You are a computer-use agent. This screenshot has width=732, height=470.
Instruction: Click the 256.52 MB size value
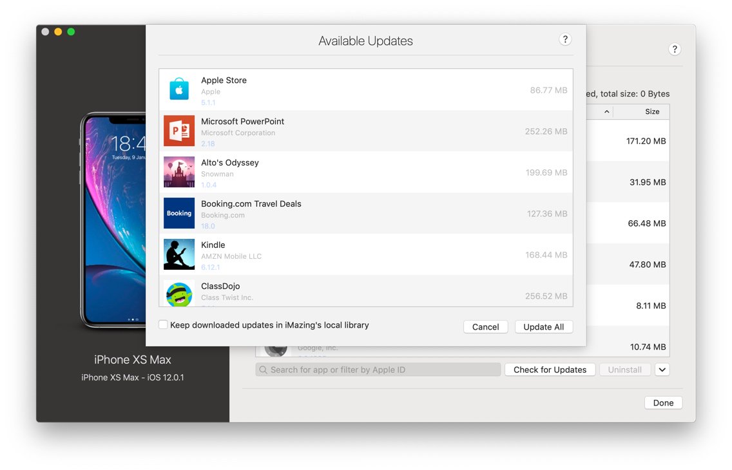point(546,296)
